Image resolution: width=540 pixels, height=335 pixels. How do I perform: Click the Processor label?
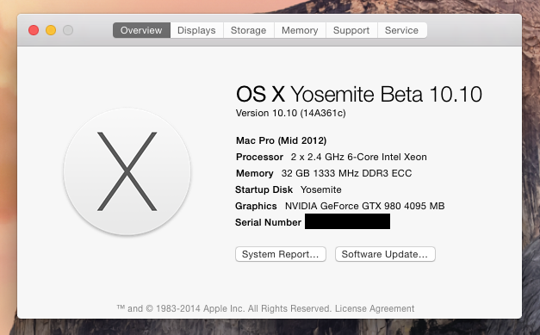point(260,157)
